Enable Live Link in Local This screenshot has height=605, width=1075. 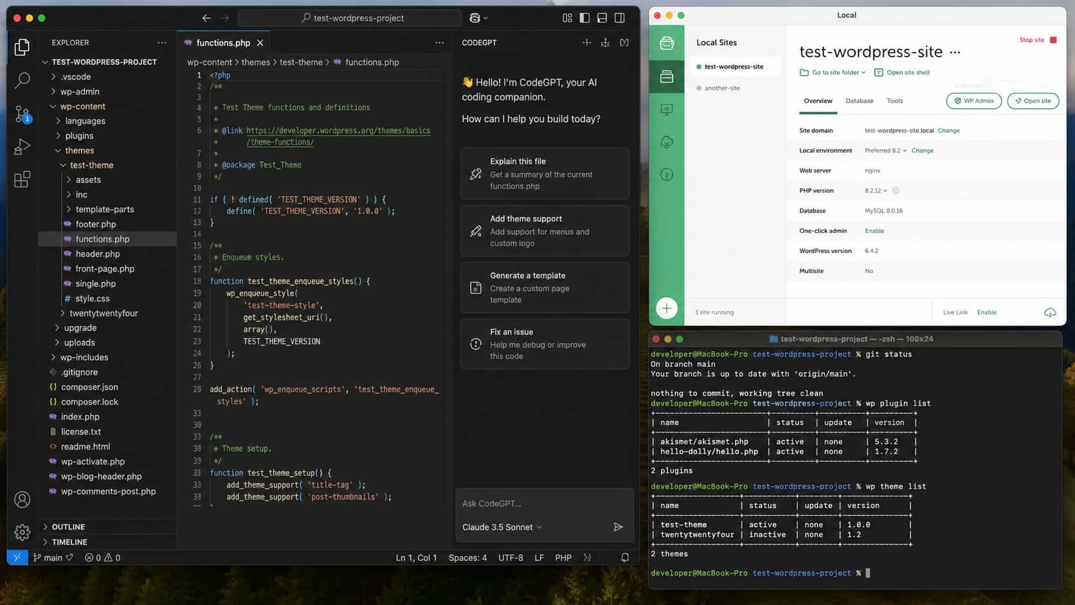click(986, 312)
